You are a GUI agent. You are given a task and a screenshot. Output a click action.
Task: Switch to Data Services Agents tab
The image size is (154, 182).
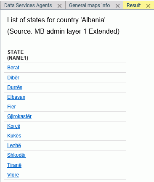click(x=28, y=5)
